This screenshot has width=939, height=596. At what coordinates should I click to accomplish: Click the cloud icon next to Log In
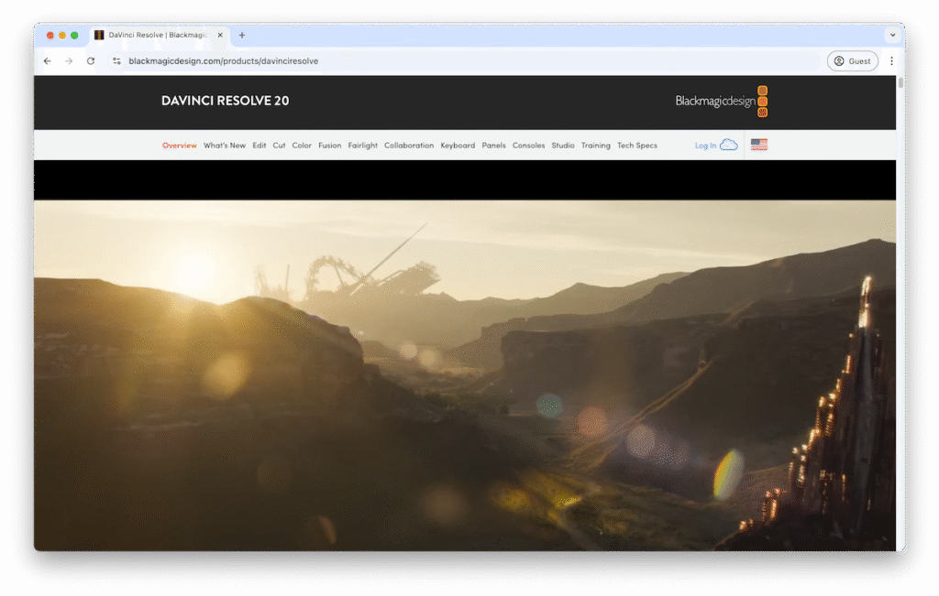coord(729,145)
